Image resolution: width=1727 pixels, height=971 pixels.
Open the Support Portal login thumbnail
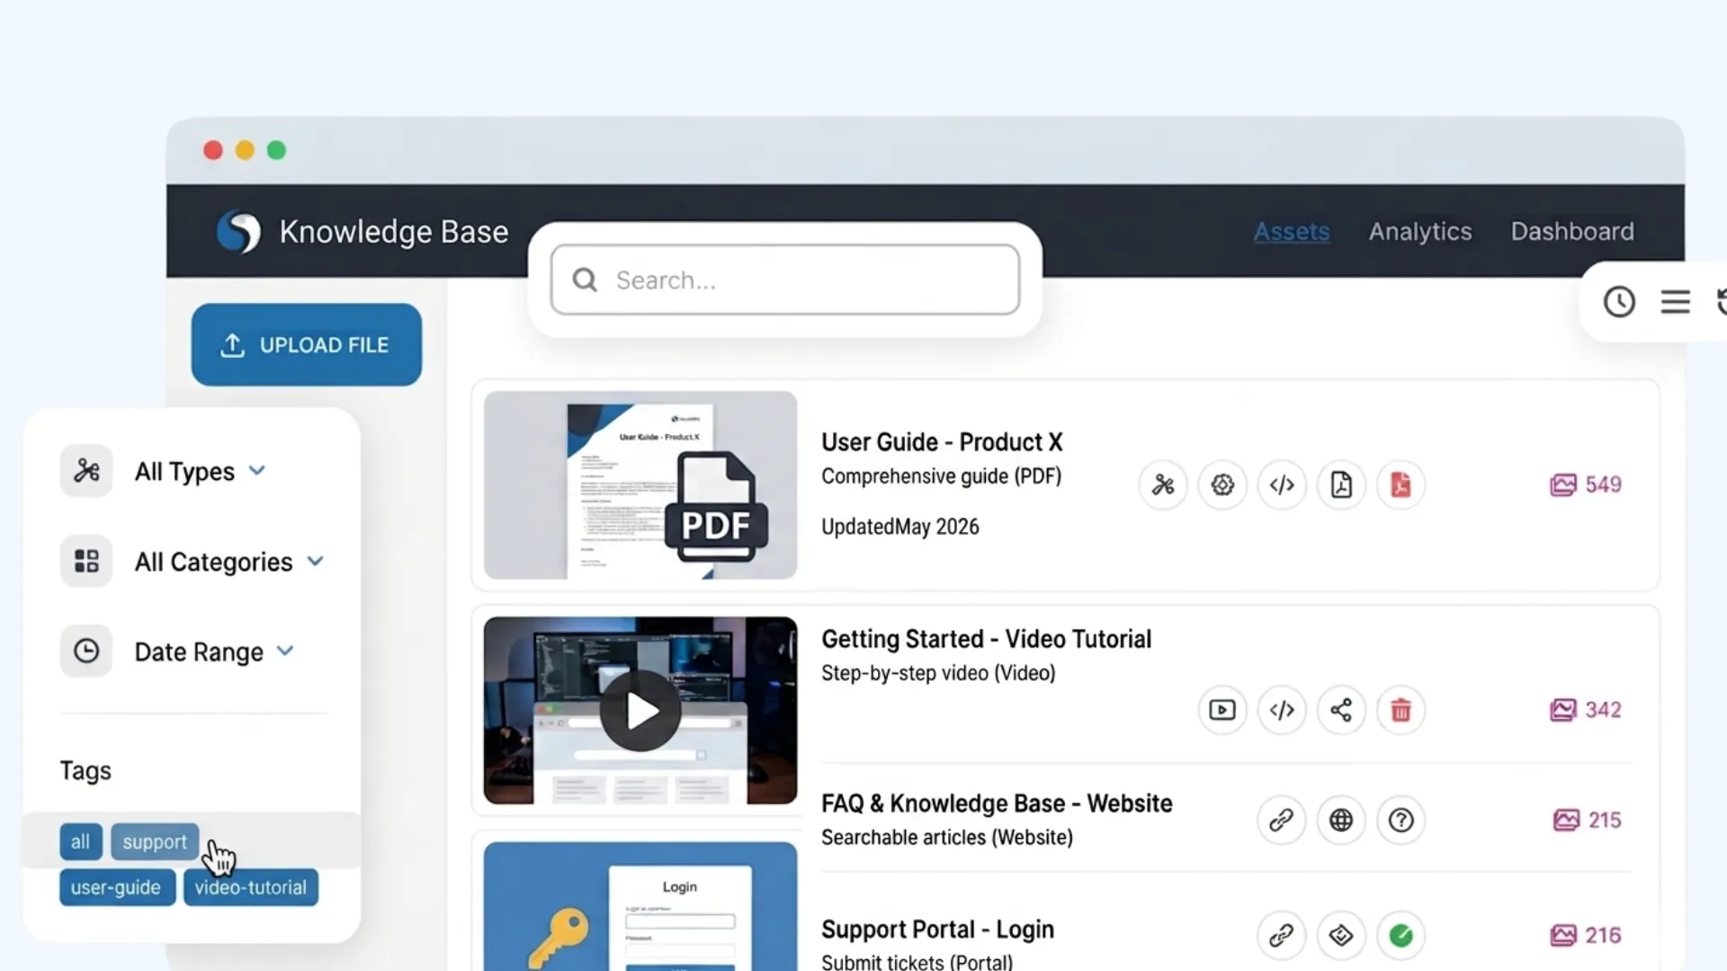tap(640, 906)
